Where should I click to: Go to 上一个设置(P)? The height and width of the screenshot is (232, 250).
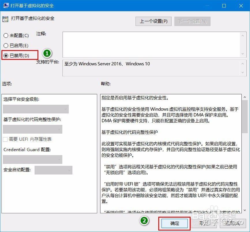(153, 21)
